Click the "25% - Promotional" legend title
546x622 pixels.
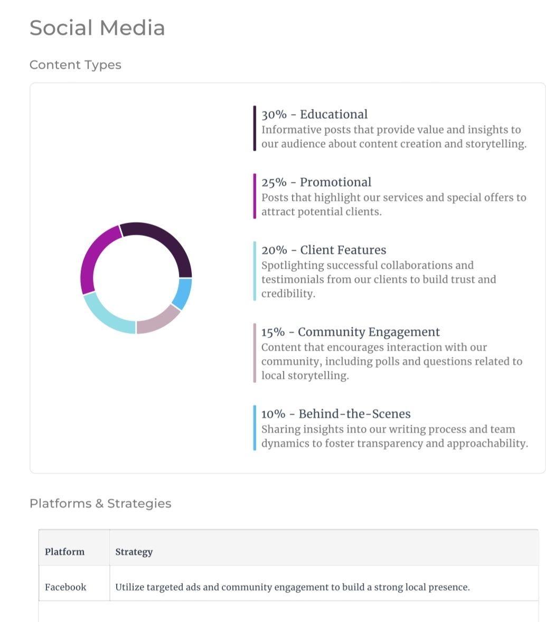[x=316, y=182]
